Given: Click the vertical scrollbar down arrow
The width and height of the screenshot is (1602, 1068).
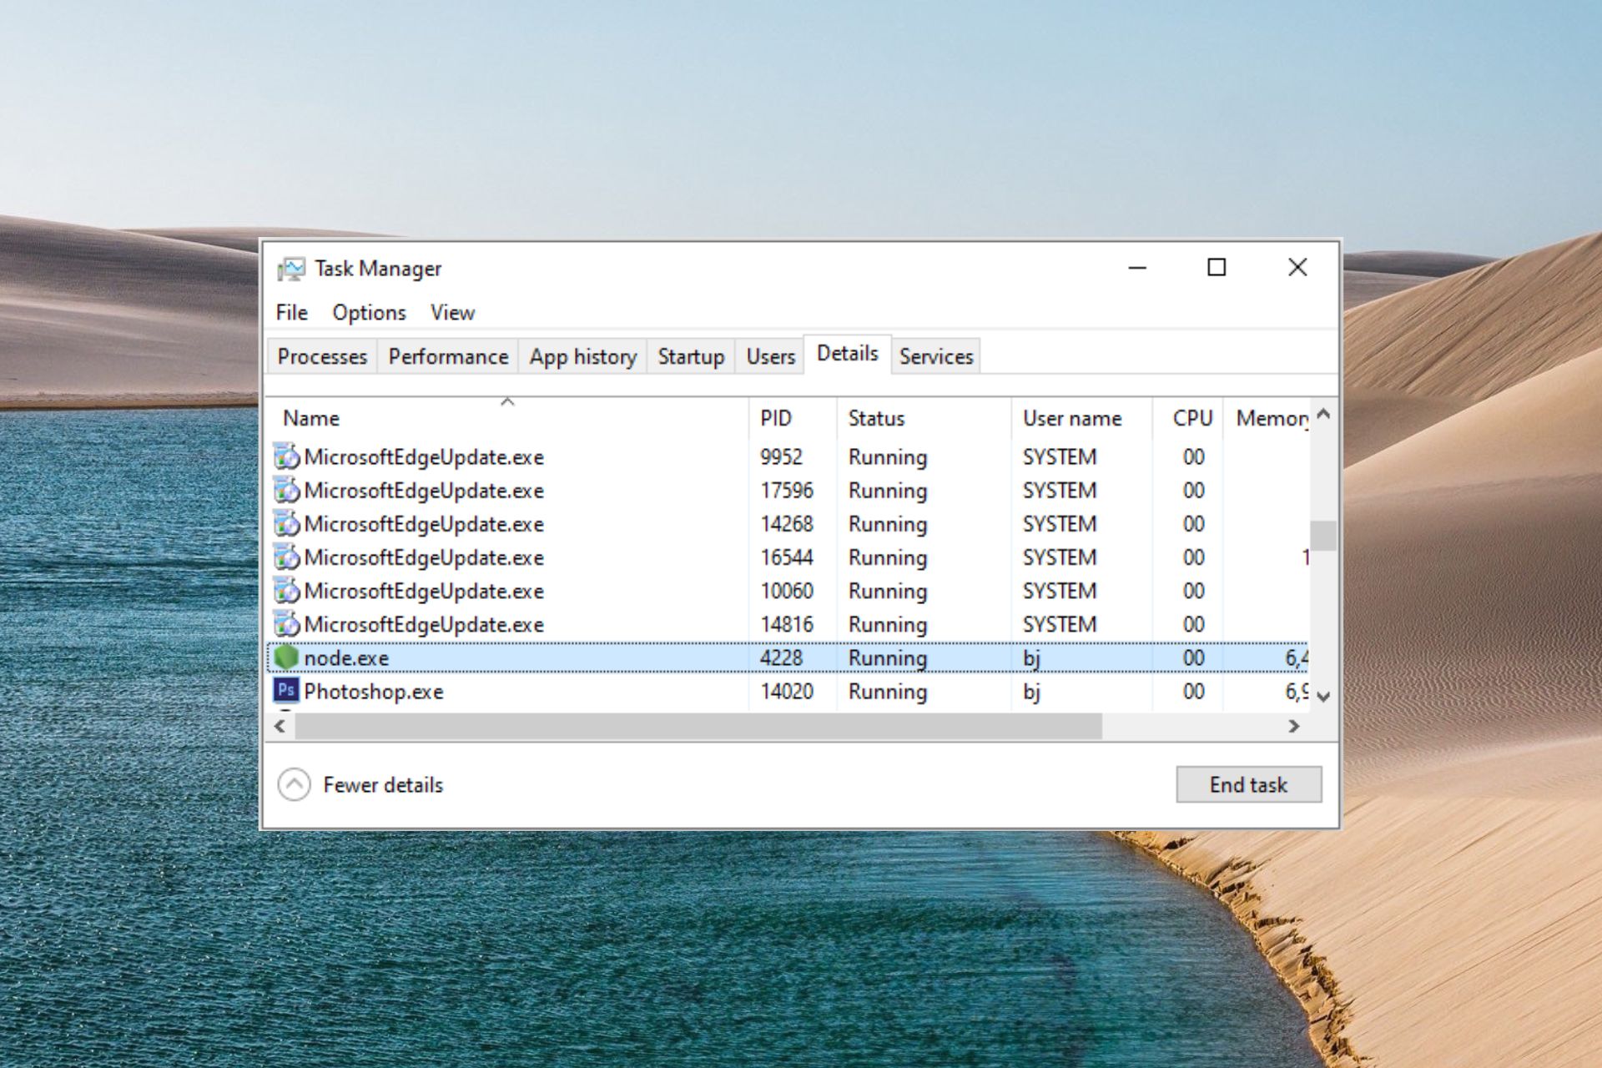Looking at the screenshot, I should pos(1323,696).
